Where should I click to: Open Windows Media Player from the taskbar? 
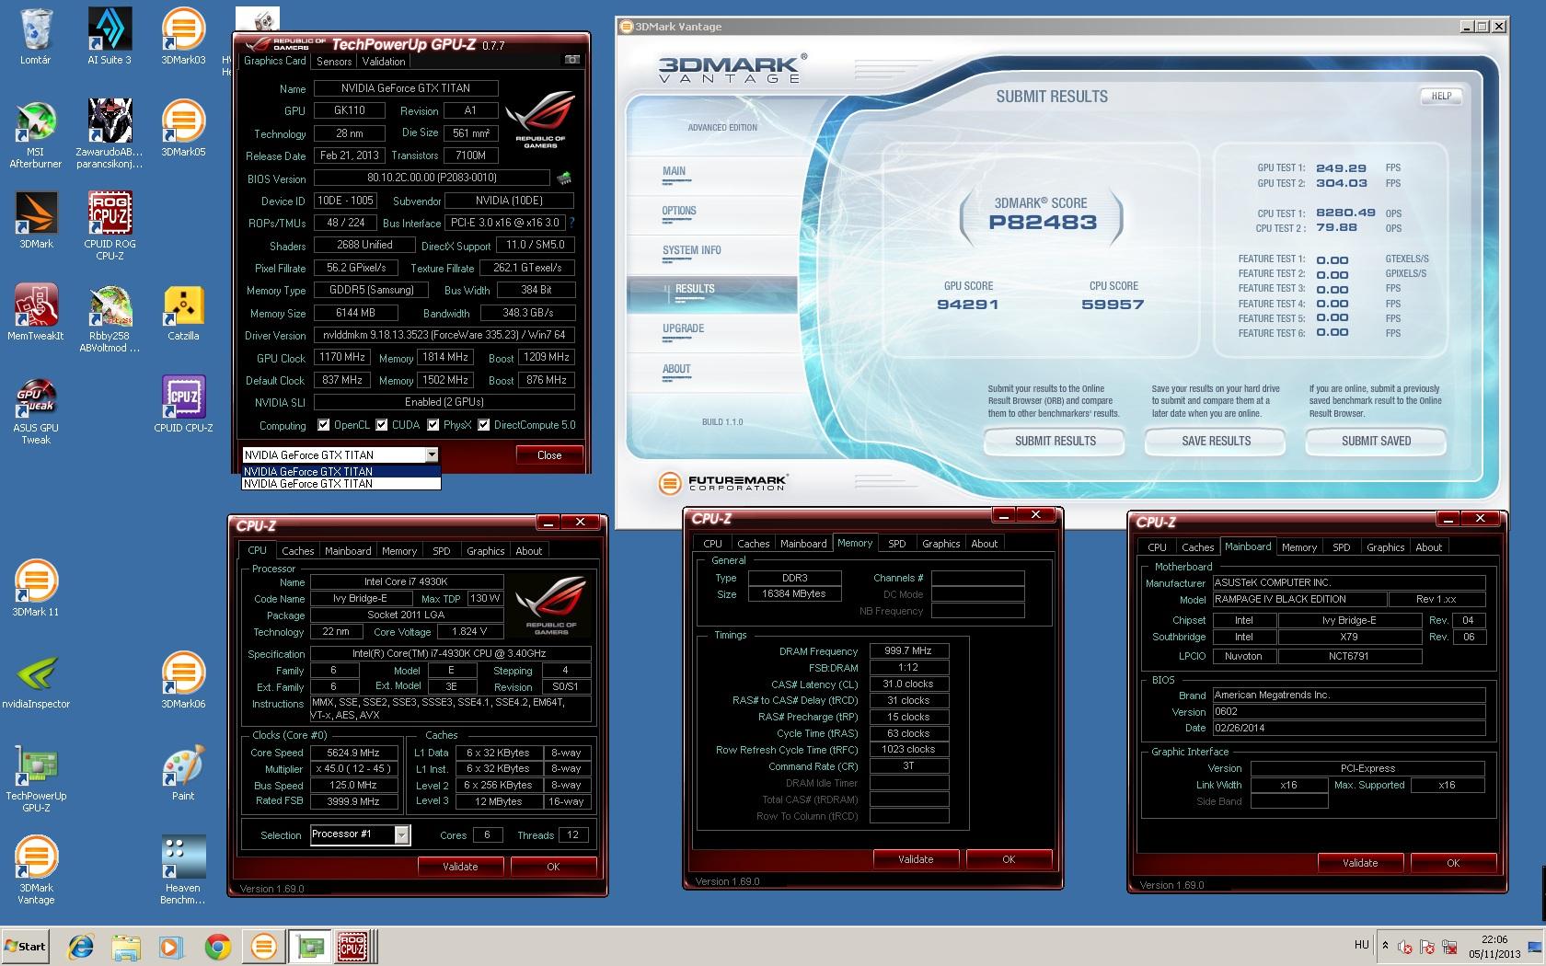[x=171, y=946]
